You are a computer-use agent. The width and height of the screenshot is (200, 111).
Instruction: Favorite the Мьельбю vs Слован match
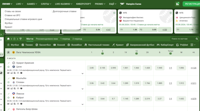(x=9, y=82)
